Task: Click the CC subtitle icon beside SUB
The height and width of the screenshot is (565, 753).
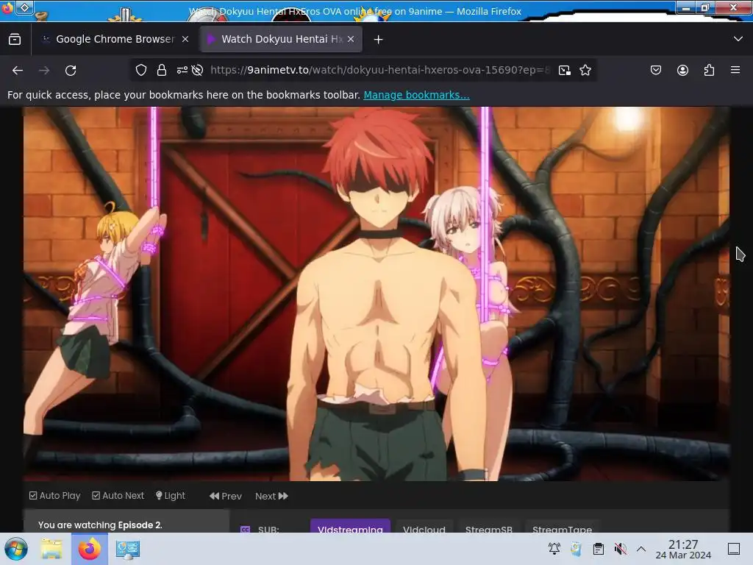Action: (x=246, y=529)
